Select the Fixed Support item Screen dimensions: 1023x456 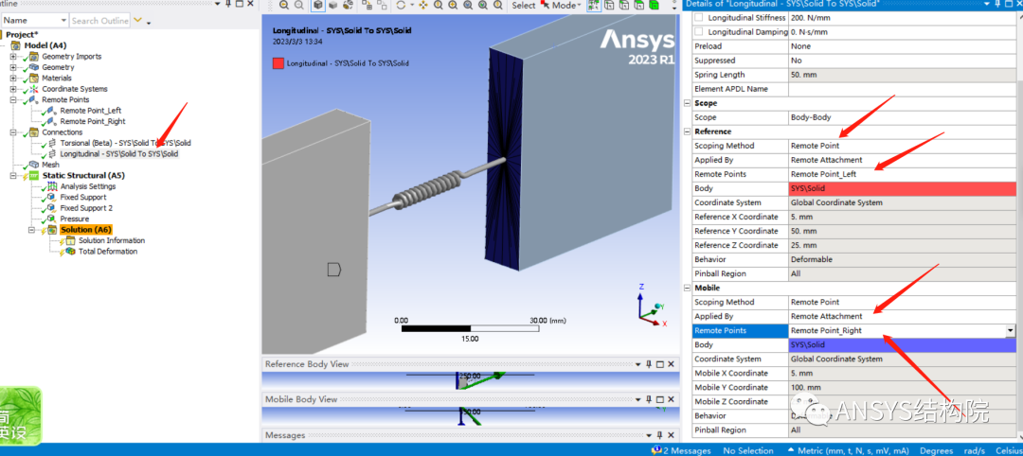click(82, 198)
